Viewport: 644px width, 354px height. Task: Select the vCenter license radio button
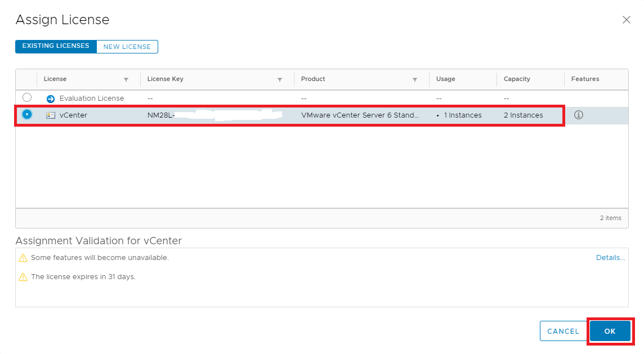(x=27, y=114)
